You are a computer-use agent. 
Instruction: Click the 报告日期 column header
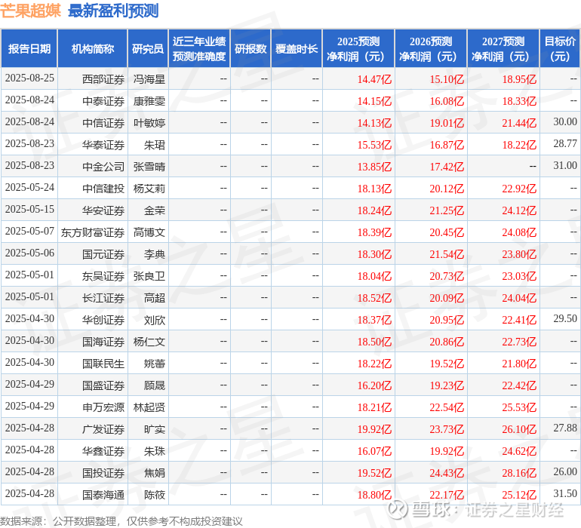[x=29, y=48]
